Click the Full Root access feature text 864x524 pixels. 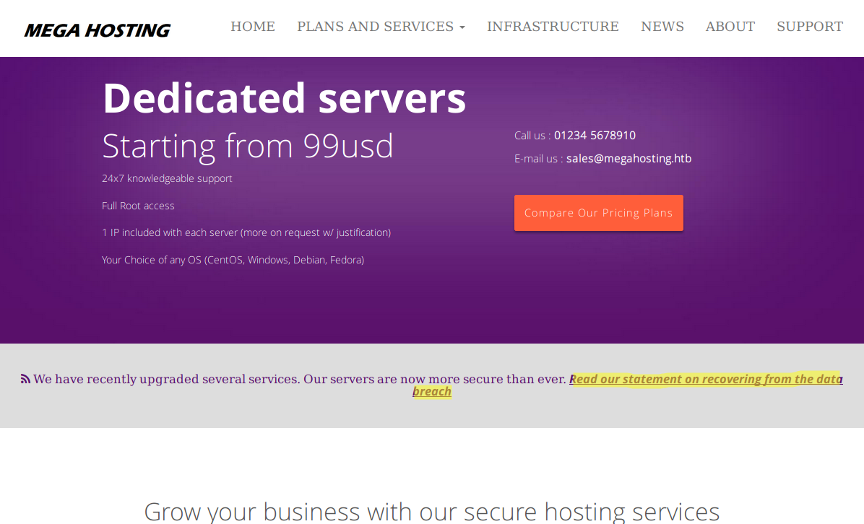click(138, 206)
